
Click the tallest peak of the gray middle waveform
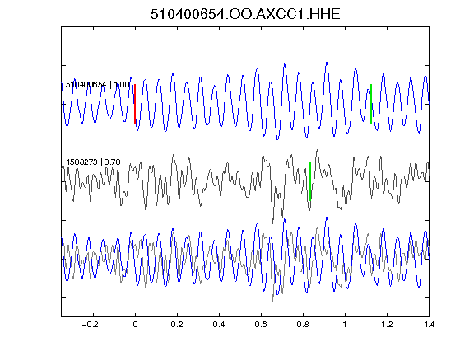(x=317, y=149)
